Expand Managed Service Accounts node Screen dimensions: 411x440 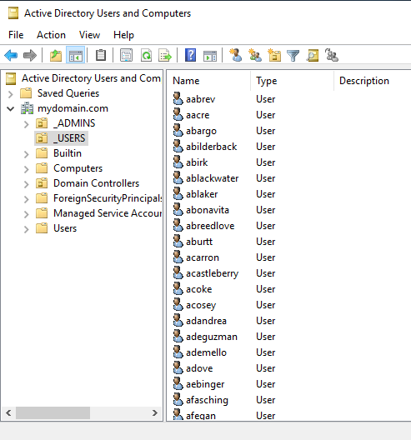click(x=26, y=214)
